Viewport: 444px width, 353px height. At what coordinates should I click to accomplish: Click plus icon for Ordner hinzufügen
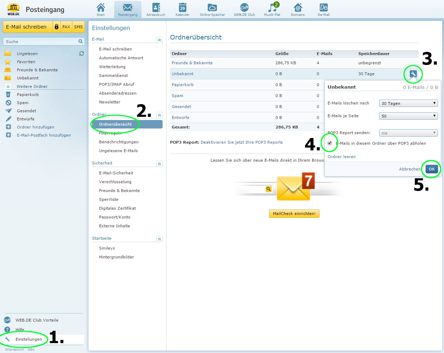tap(8, 127)
